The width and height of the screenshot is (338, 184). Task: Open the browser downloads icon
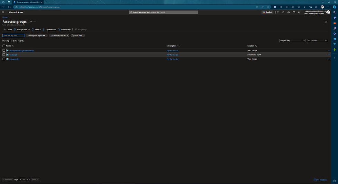(304, 7)
